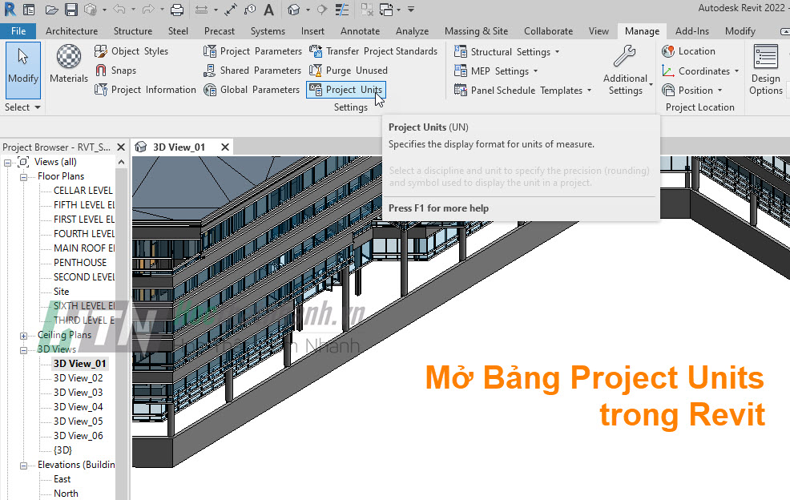790x500 pixels.
Task: Open Structural Settings dropdown
Action: (x=506, y=52)
